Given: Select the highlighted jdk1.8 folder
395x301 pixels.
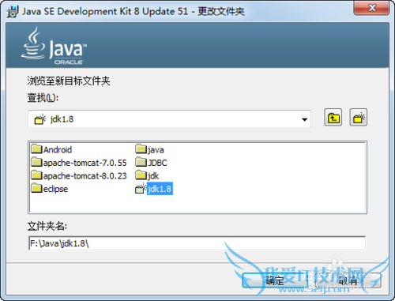Looking at the screenshot, I should pos(154,189).
